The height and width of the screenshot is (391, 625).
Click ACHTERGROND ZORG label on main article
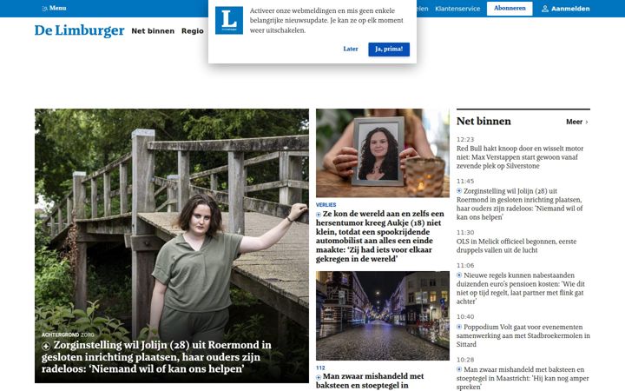[68, 335]
